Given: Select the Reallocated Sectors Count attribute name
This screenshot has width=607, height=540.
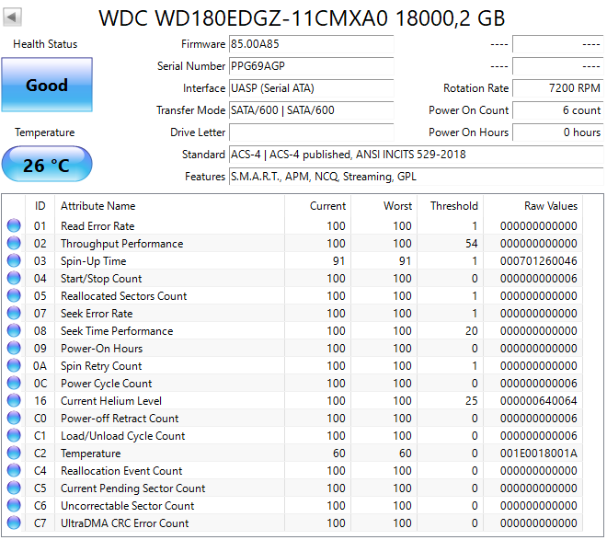Looking at the screenshot, I should tap(123, 296).
